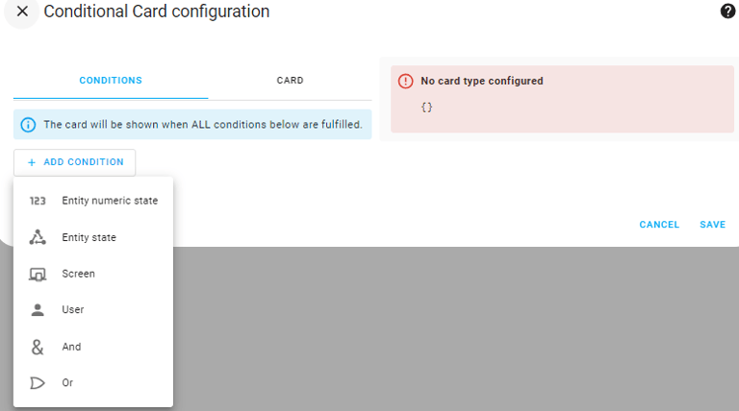Viewport: 739px width, 411px height.
Task: Click the Entity state triangle icon
Action: pyautogui.click(x=38, y=237)
